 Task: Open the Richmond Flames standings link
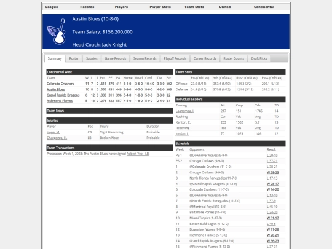(x=60, y=101)
